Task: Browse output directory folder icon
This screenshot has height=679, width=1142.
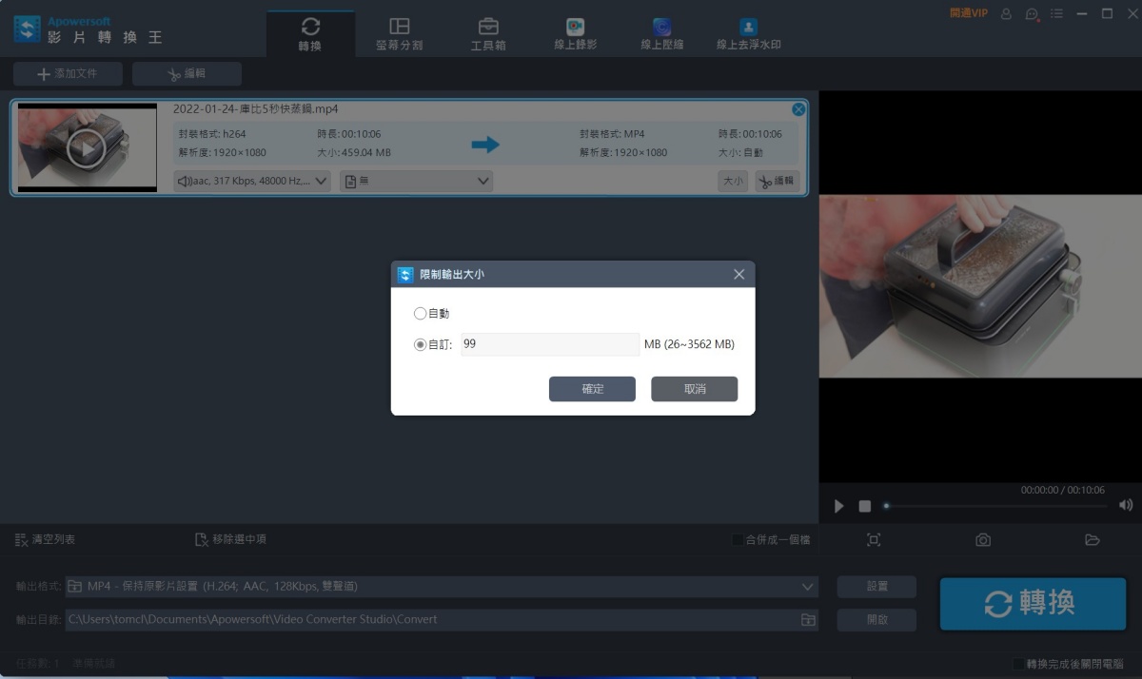Action: [807, 620]
